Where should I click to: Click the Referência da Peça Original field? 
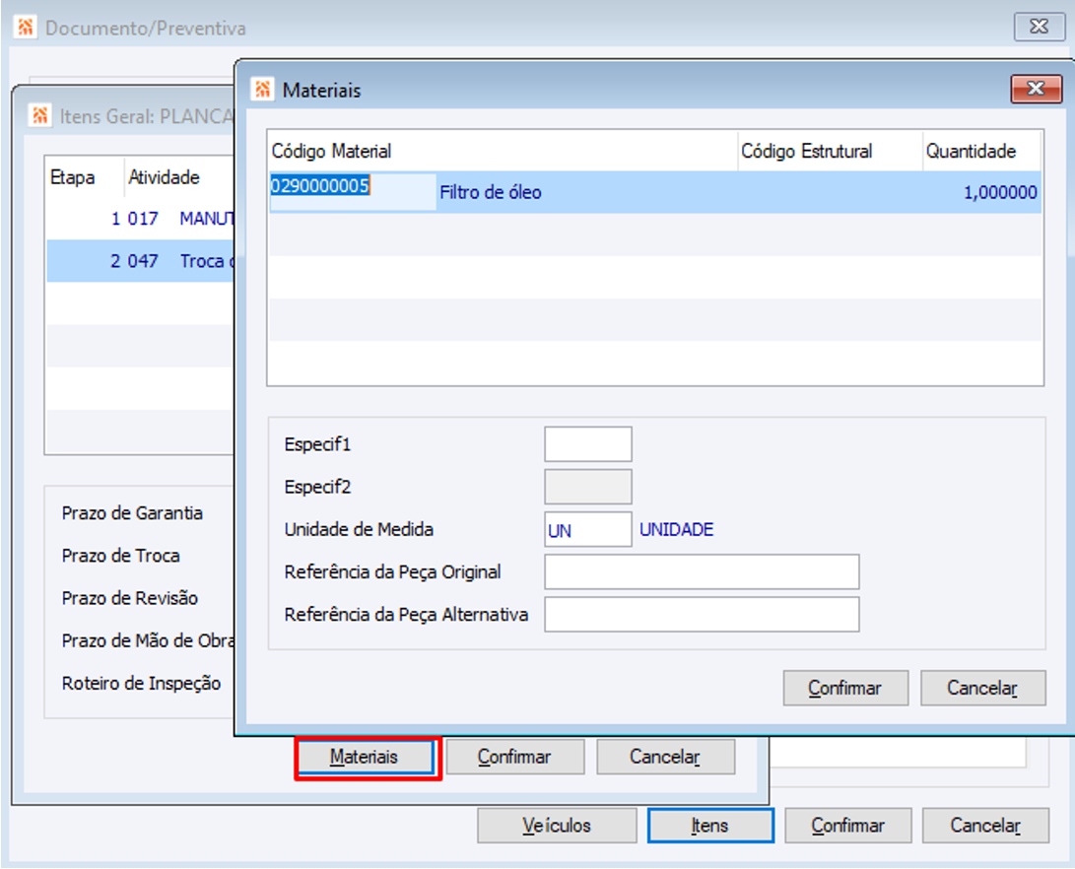[702, 571]
